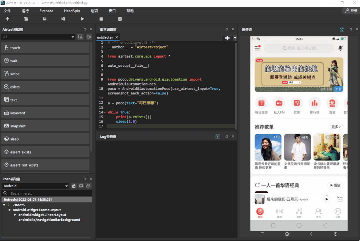The width and height of the screenshot is (360, 241).
Task: Tap the music app search bar
Action: [x=299, y=48]
